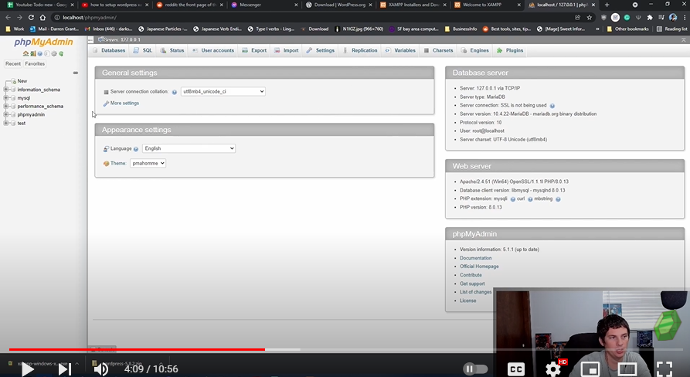Screen dimensions: 690x377
Task: Open the Other bookmarks folder
Action: click(627, 29)
